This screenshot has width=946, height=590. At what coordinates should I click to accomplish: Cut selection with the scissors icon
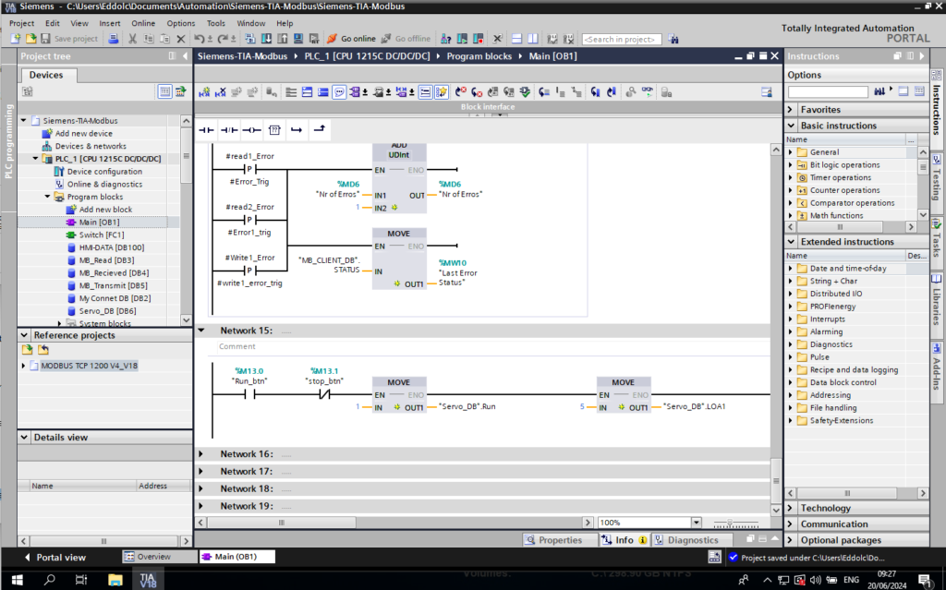click(133, 39)
